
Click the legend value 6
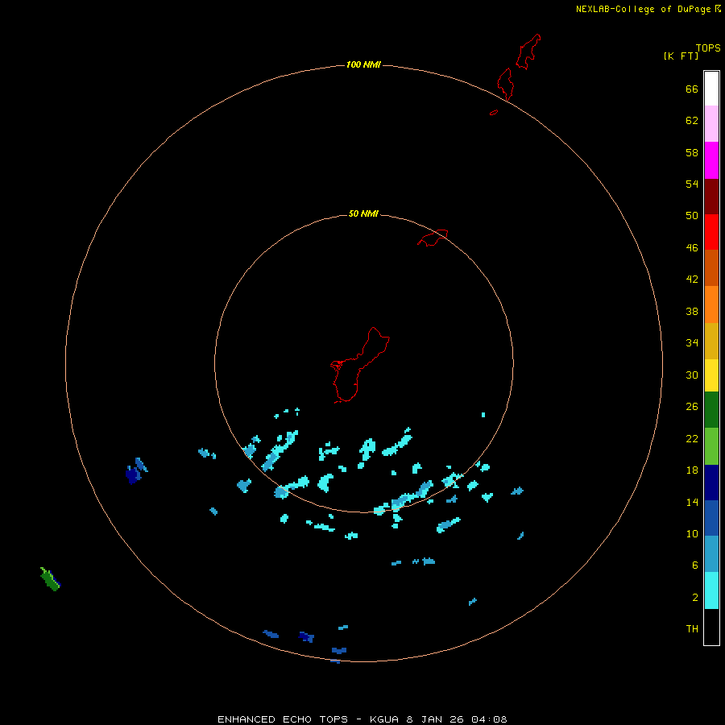694,565
